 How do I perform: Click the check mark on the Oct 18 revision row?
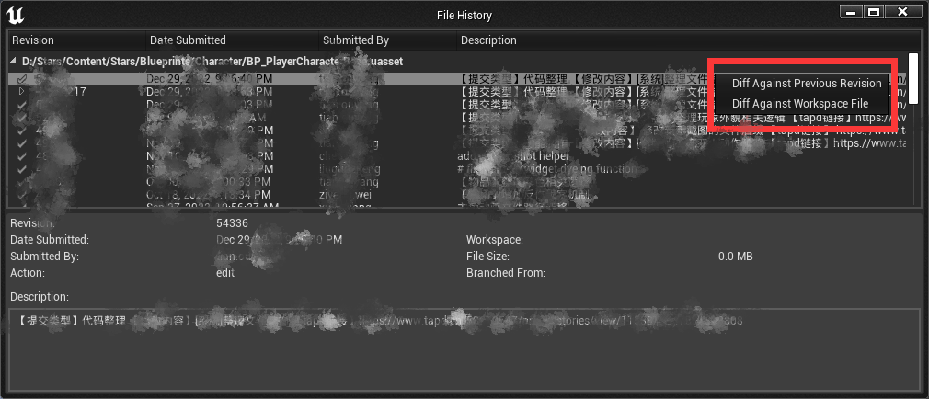click(x=22, y=196)
